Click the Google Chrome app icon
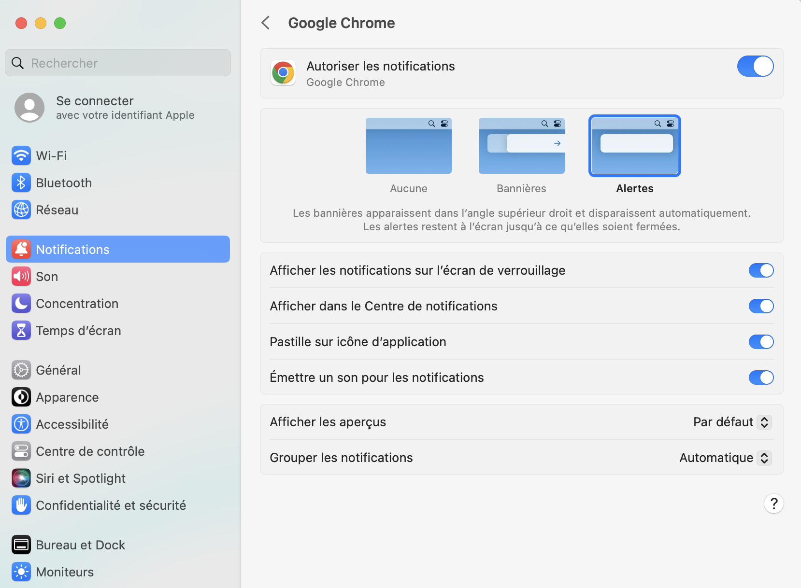 283,72
